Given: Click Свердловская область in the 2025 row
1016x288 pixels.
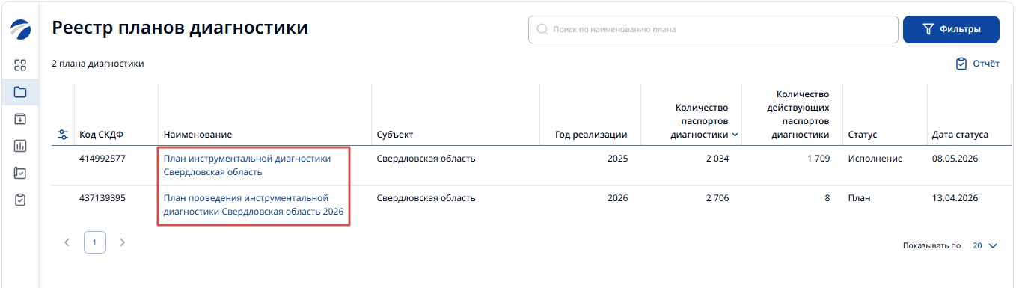Looking at the screenshot, I should (x=426, y=159).
